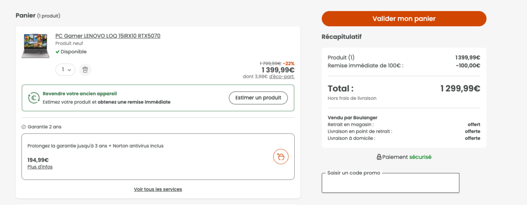Open the quantity dropdown showing 1

[x=65, y=69]
